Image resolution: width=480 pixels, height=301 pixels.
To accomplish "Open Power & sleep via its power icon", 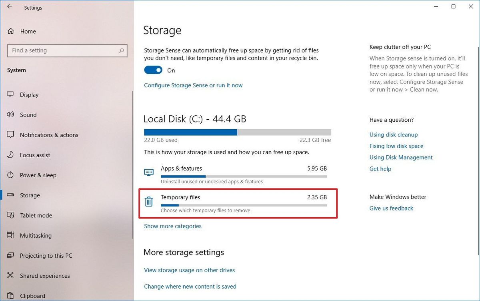I will click(10, 175).
